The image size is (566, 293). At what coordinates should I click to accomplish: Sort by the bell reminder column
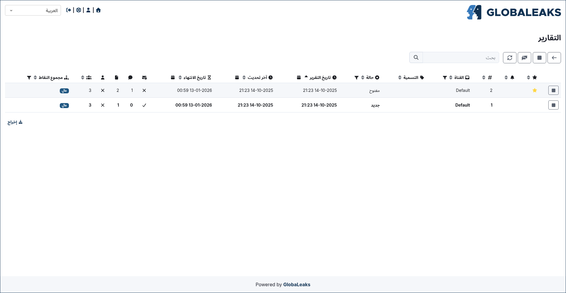pyautogui.click(x=506, y=77)
